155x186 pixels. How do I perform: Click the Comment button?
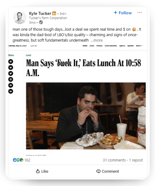108,171
